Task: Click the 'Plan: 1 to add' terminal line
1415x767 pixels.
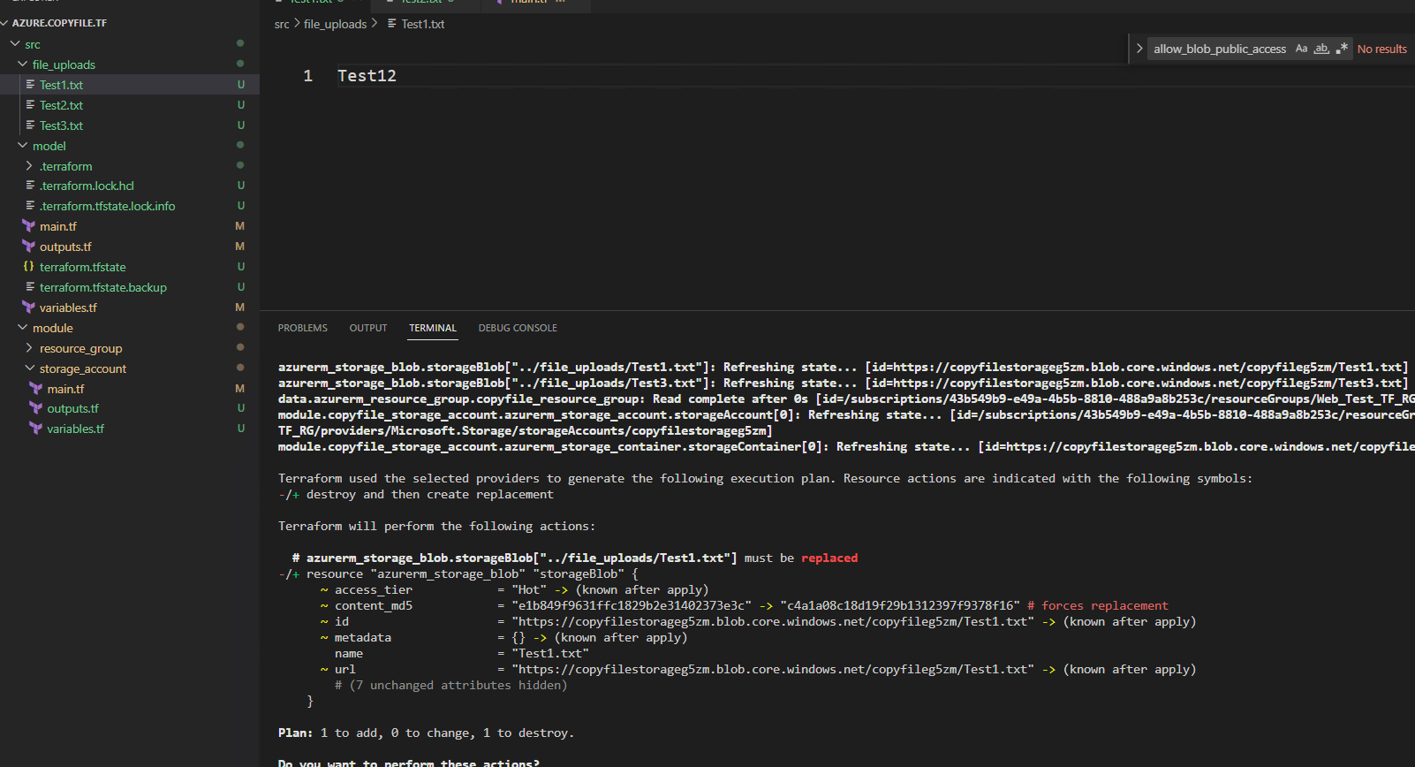Action: click(x=426, y=733)
